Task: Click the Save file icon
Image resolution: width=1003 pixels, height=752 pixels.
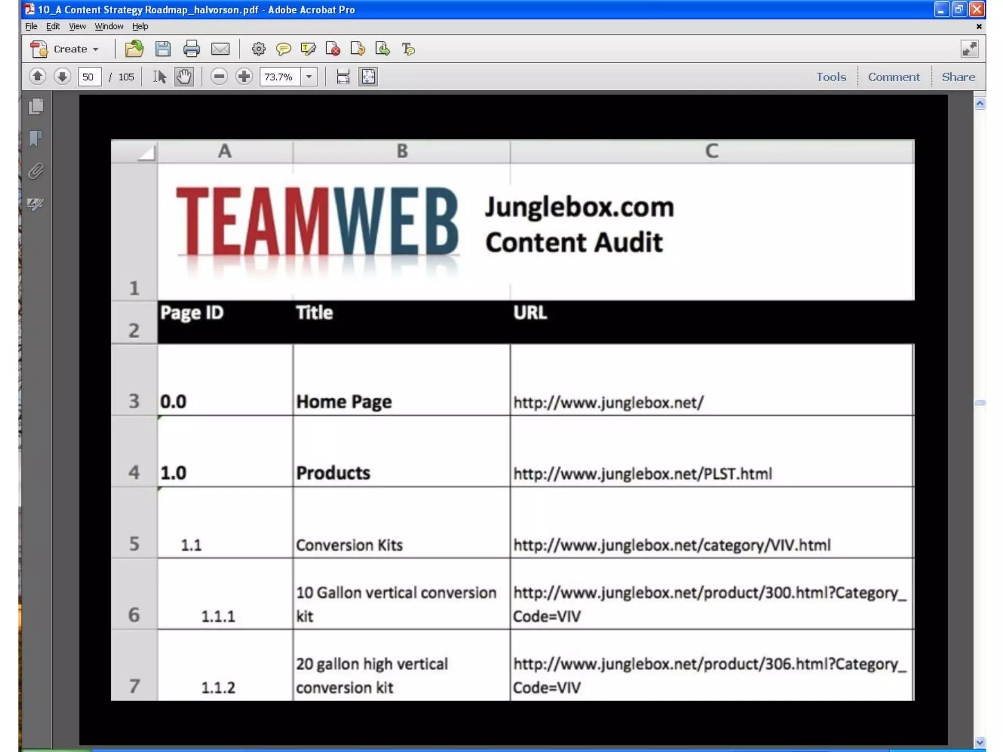Action: (163, 49)
